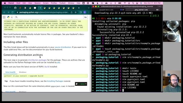Switch to the packaging_tutorial iTerm tab
This screenshot has height=103, width=183.
click(141, 10)
